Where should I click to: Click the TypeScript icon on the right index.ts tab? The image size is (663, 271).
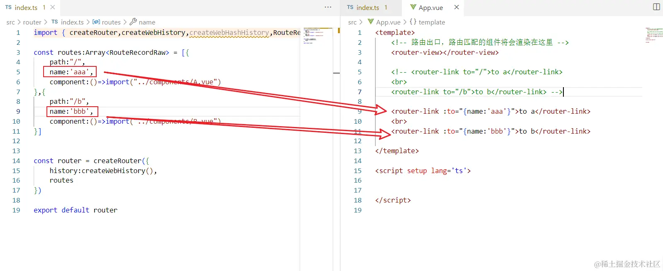(350, 7)
